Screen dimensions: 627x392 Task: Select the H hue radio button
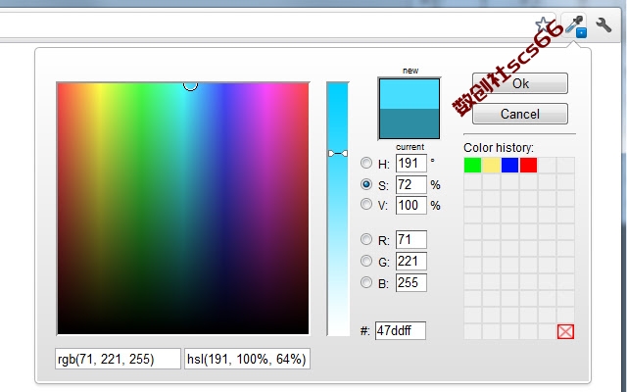365,163
